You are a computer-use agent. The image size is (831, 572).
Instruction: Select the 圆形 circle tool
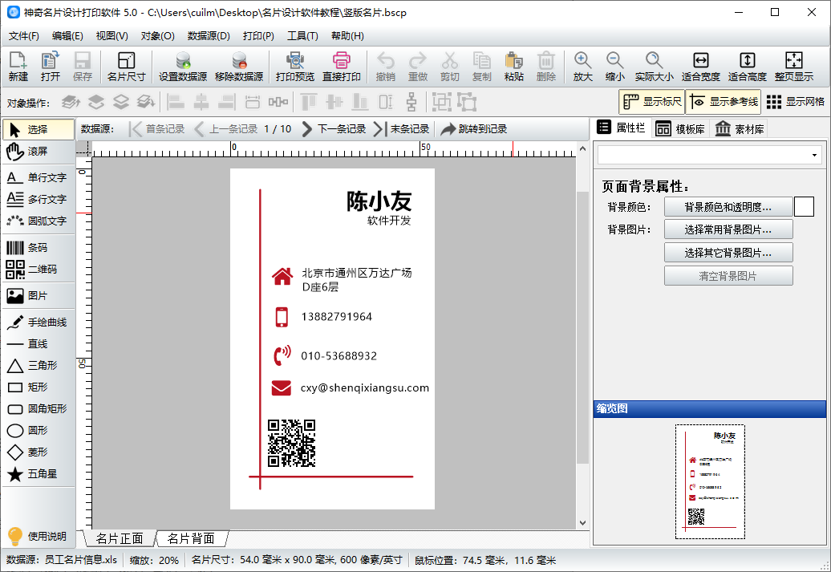point(39,431)
